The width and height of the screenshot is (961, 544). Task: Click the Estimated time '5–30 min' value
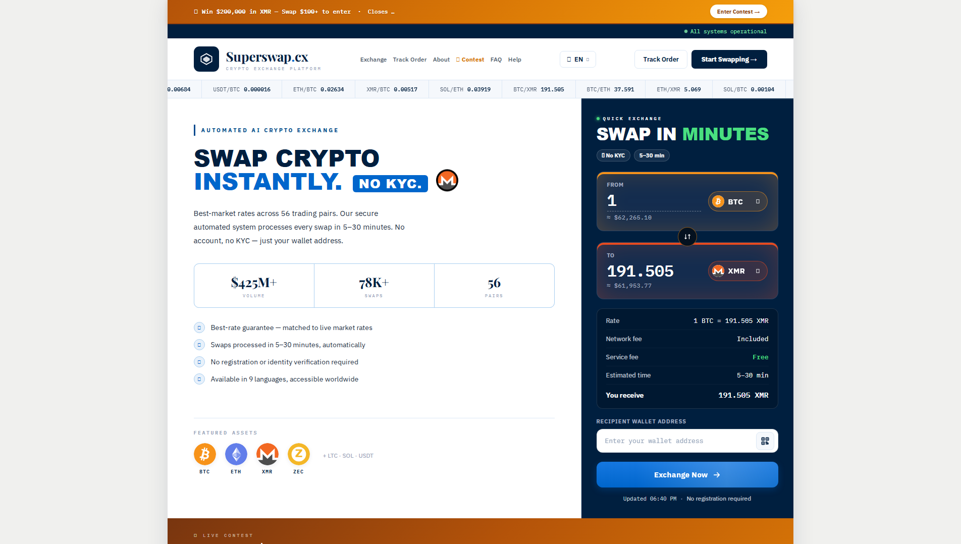(753, 375)
